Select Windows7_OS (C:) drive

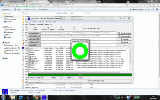11,45
